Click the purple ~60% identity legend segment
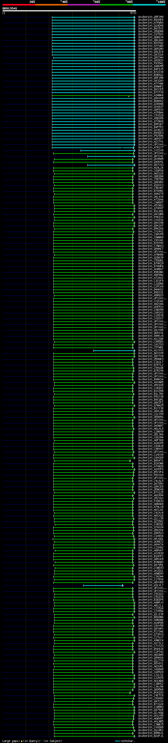The height and width of the screenshot is (743, 168). [84, 5]
